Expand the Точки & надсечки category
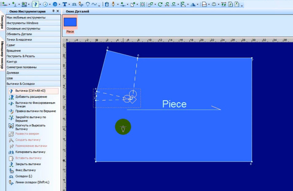Image resolution: width=293 pixels, height=191 pixels. [33, 39]
